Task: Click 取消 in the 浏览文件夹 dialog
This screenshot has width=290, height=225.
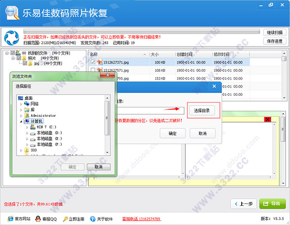Action: 99,167
